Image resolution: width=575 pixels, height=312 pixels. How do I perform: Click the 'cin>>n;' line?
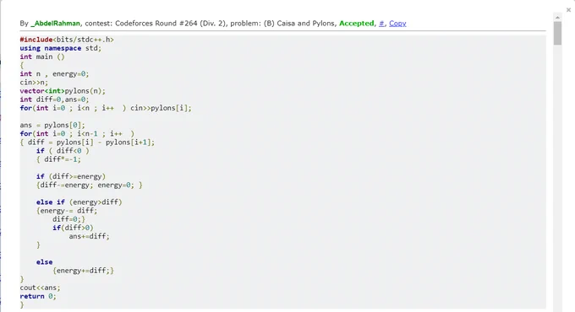[x=34, y=83]
